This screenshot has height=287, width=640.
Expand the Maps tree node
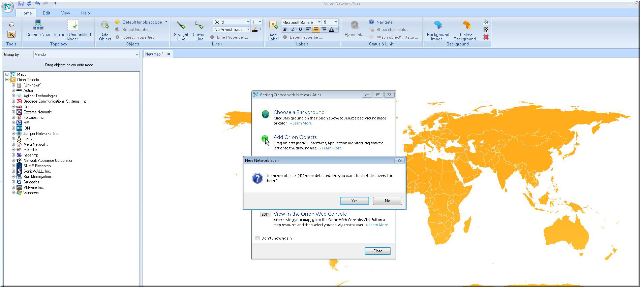click(x=7, y=74)
